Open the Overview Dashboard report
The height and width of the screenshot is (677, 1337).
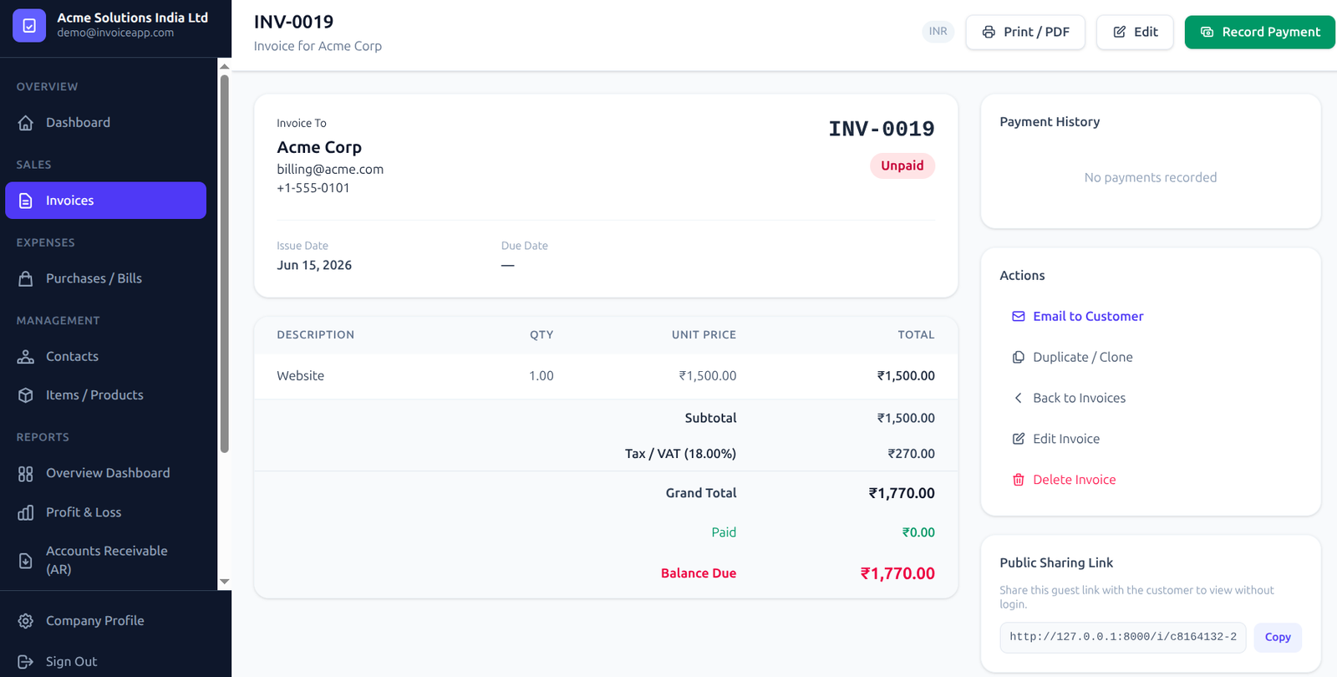click(x=105, y=473)
